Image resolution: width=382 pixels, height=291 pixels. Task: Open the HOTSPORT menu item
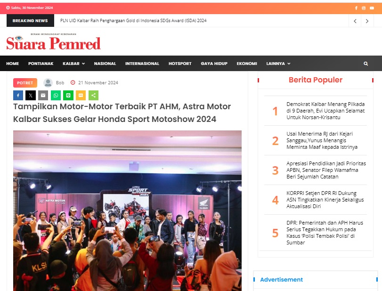tap(180, 64)
